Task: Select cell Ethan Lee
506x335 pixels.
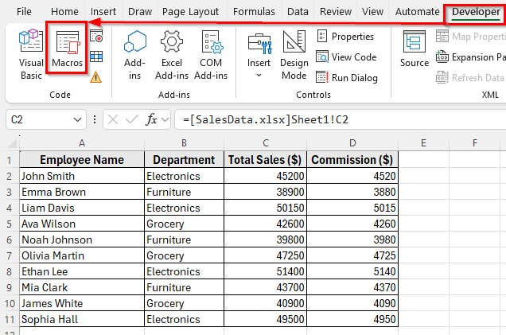Action: [82, 271]
